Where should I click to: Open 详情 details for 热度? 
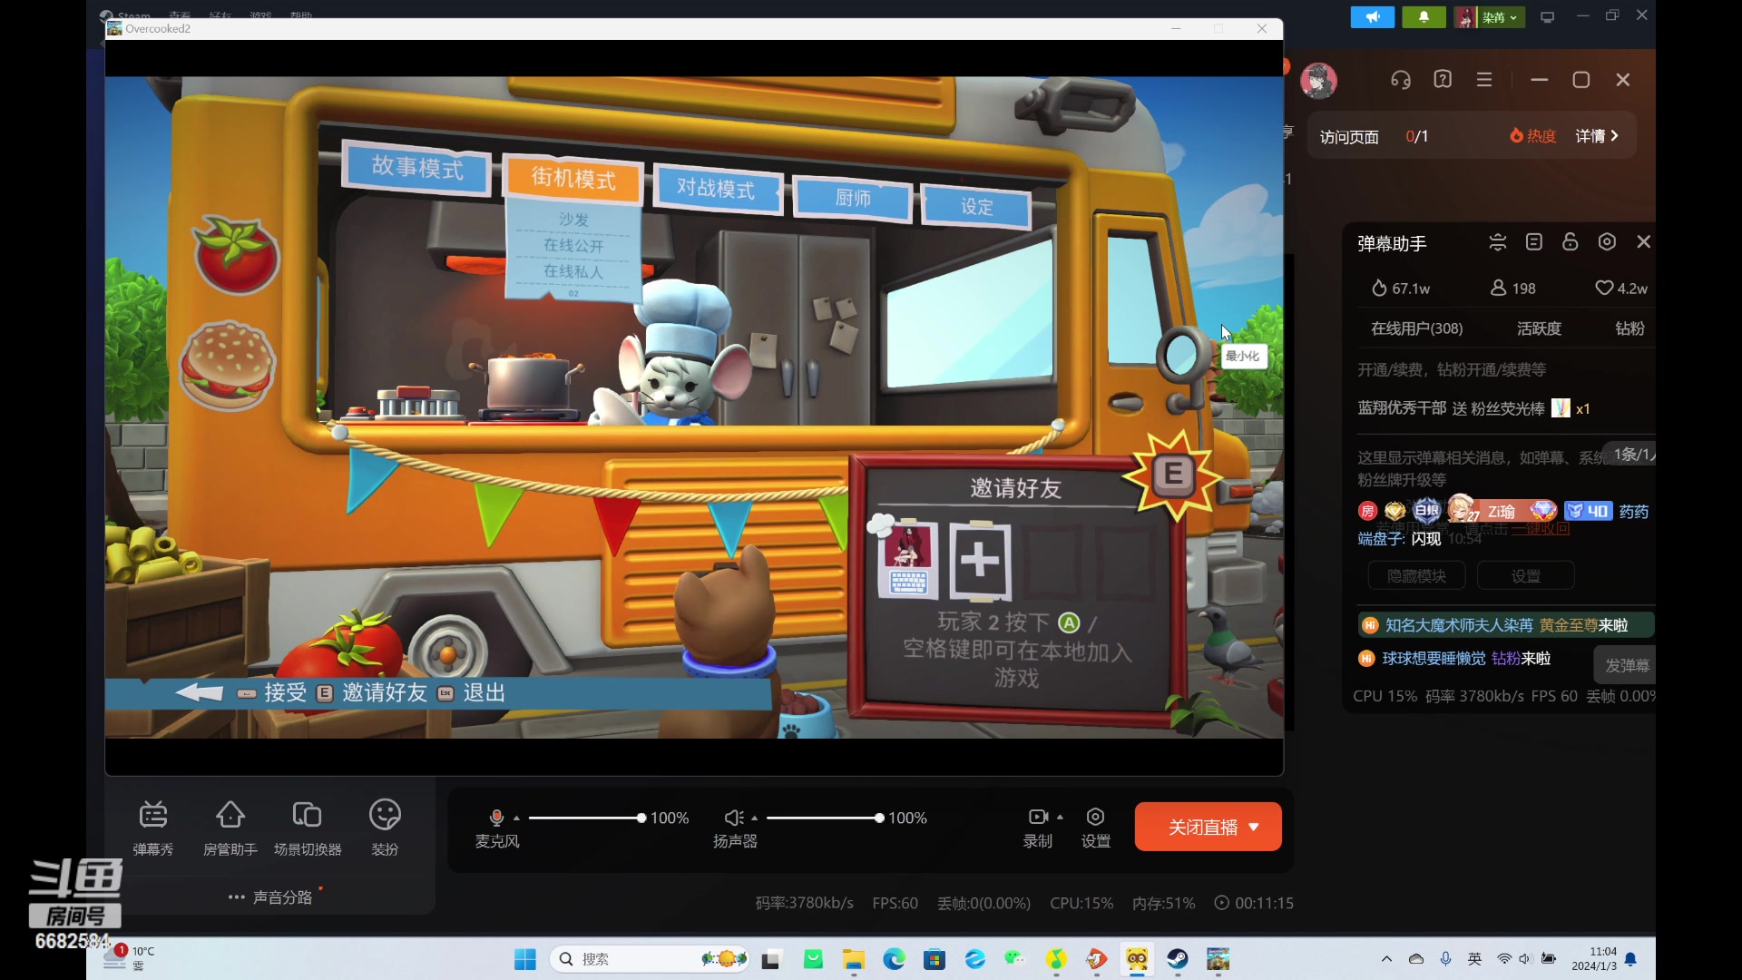[x=1597, y=136]
